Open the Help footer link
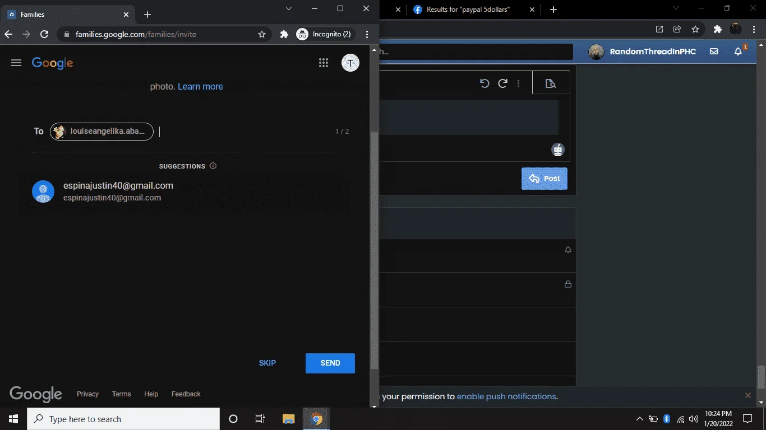The image size is (766, 430). pyautogui.click(x=151, y=394)
